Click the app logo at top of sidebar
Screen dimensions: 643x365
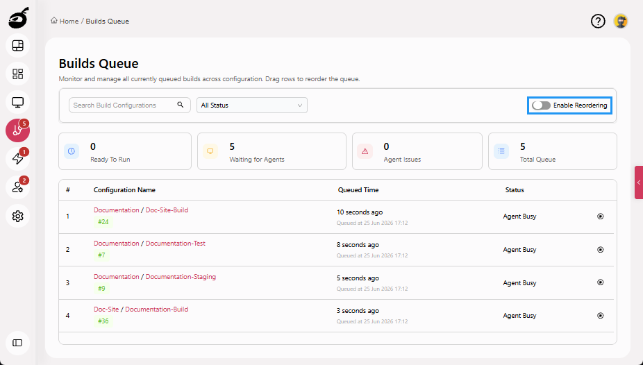click(x=19, y=18)
